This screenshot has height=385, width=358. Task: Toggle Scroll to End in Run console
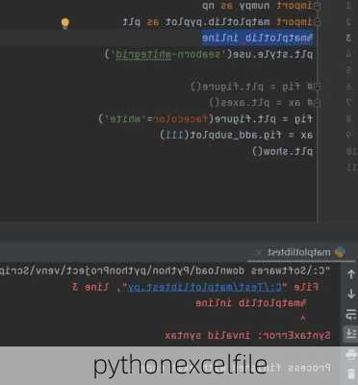pyautogui.click(x=351, y=333)
